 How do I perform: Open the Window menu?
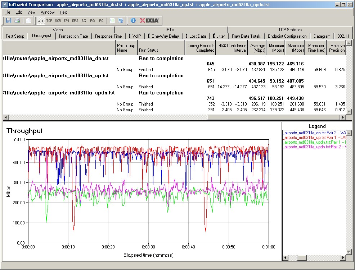(x=48, y=12)
